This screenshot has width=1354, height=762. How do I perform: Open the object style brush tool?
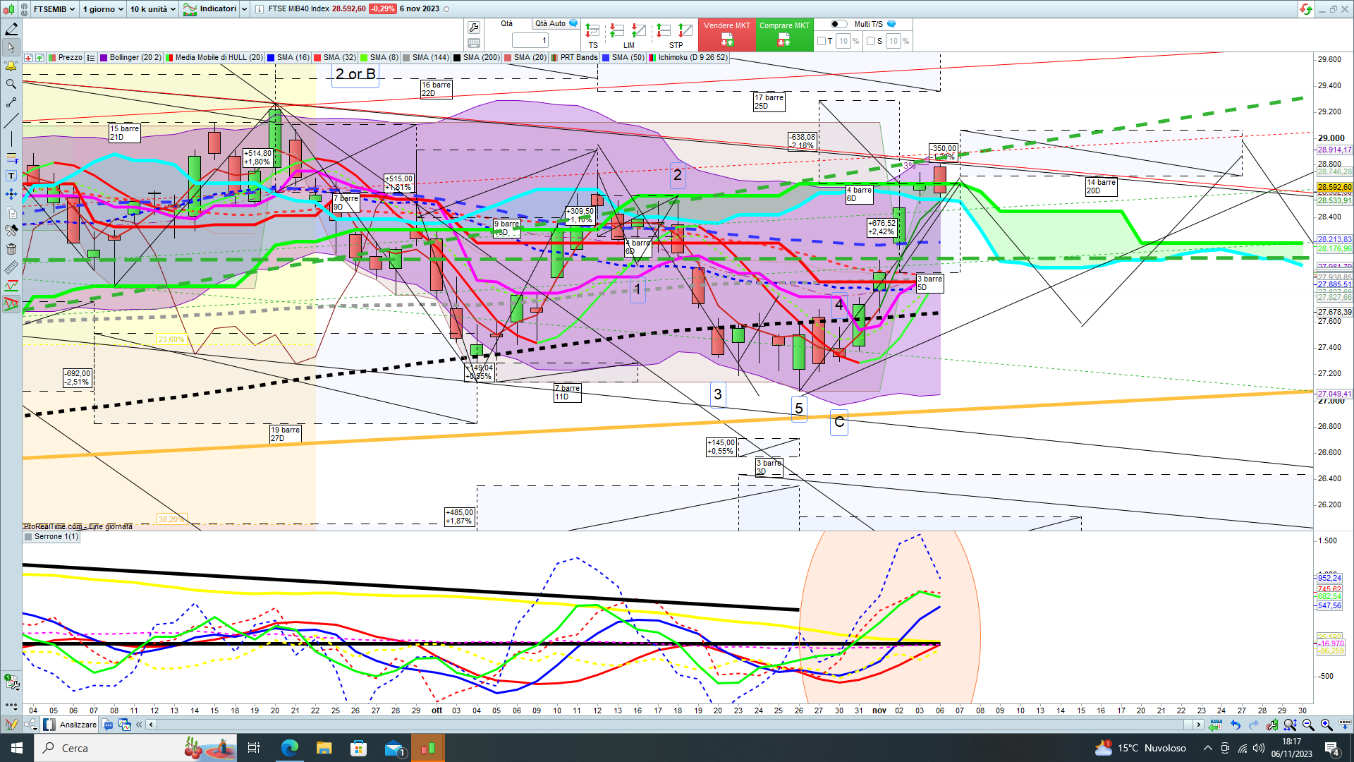[11, 231]
